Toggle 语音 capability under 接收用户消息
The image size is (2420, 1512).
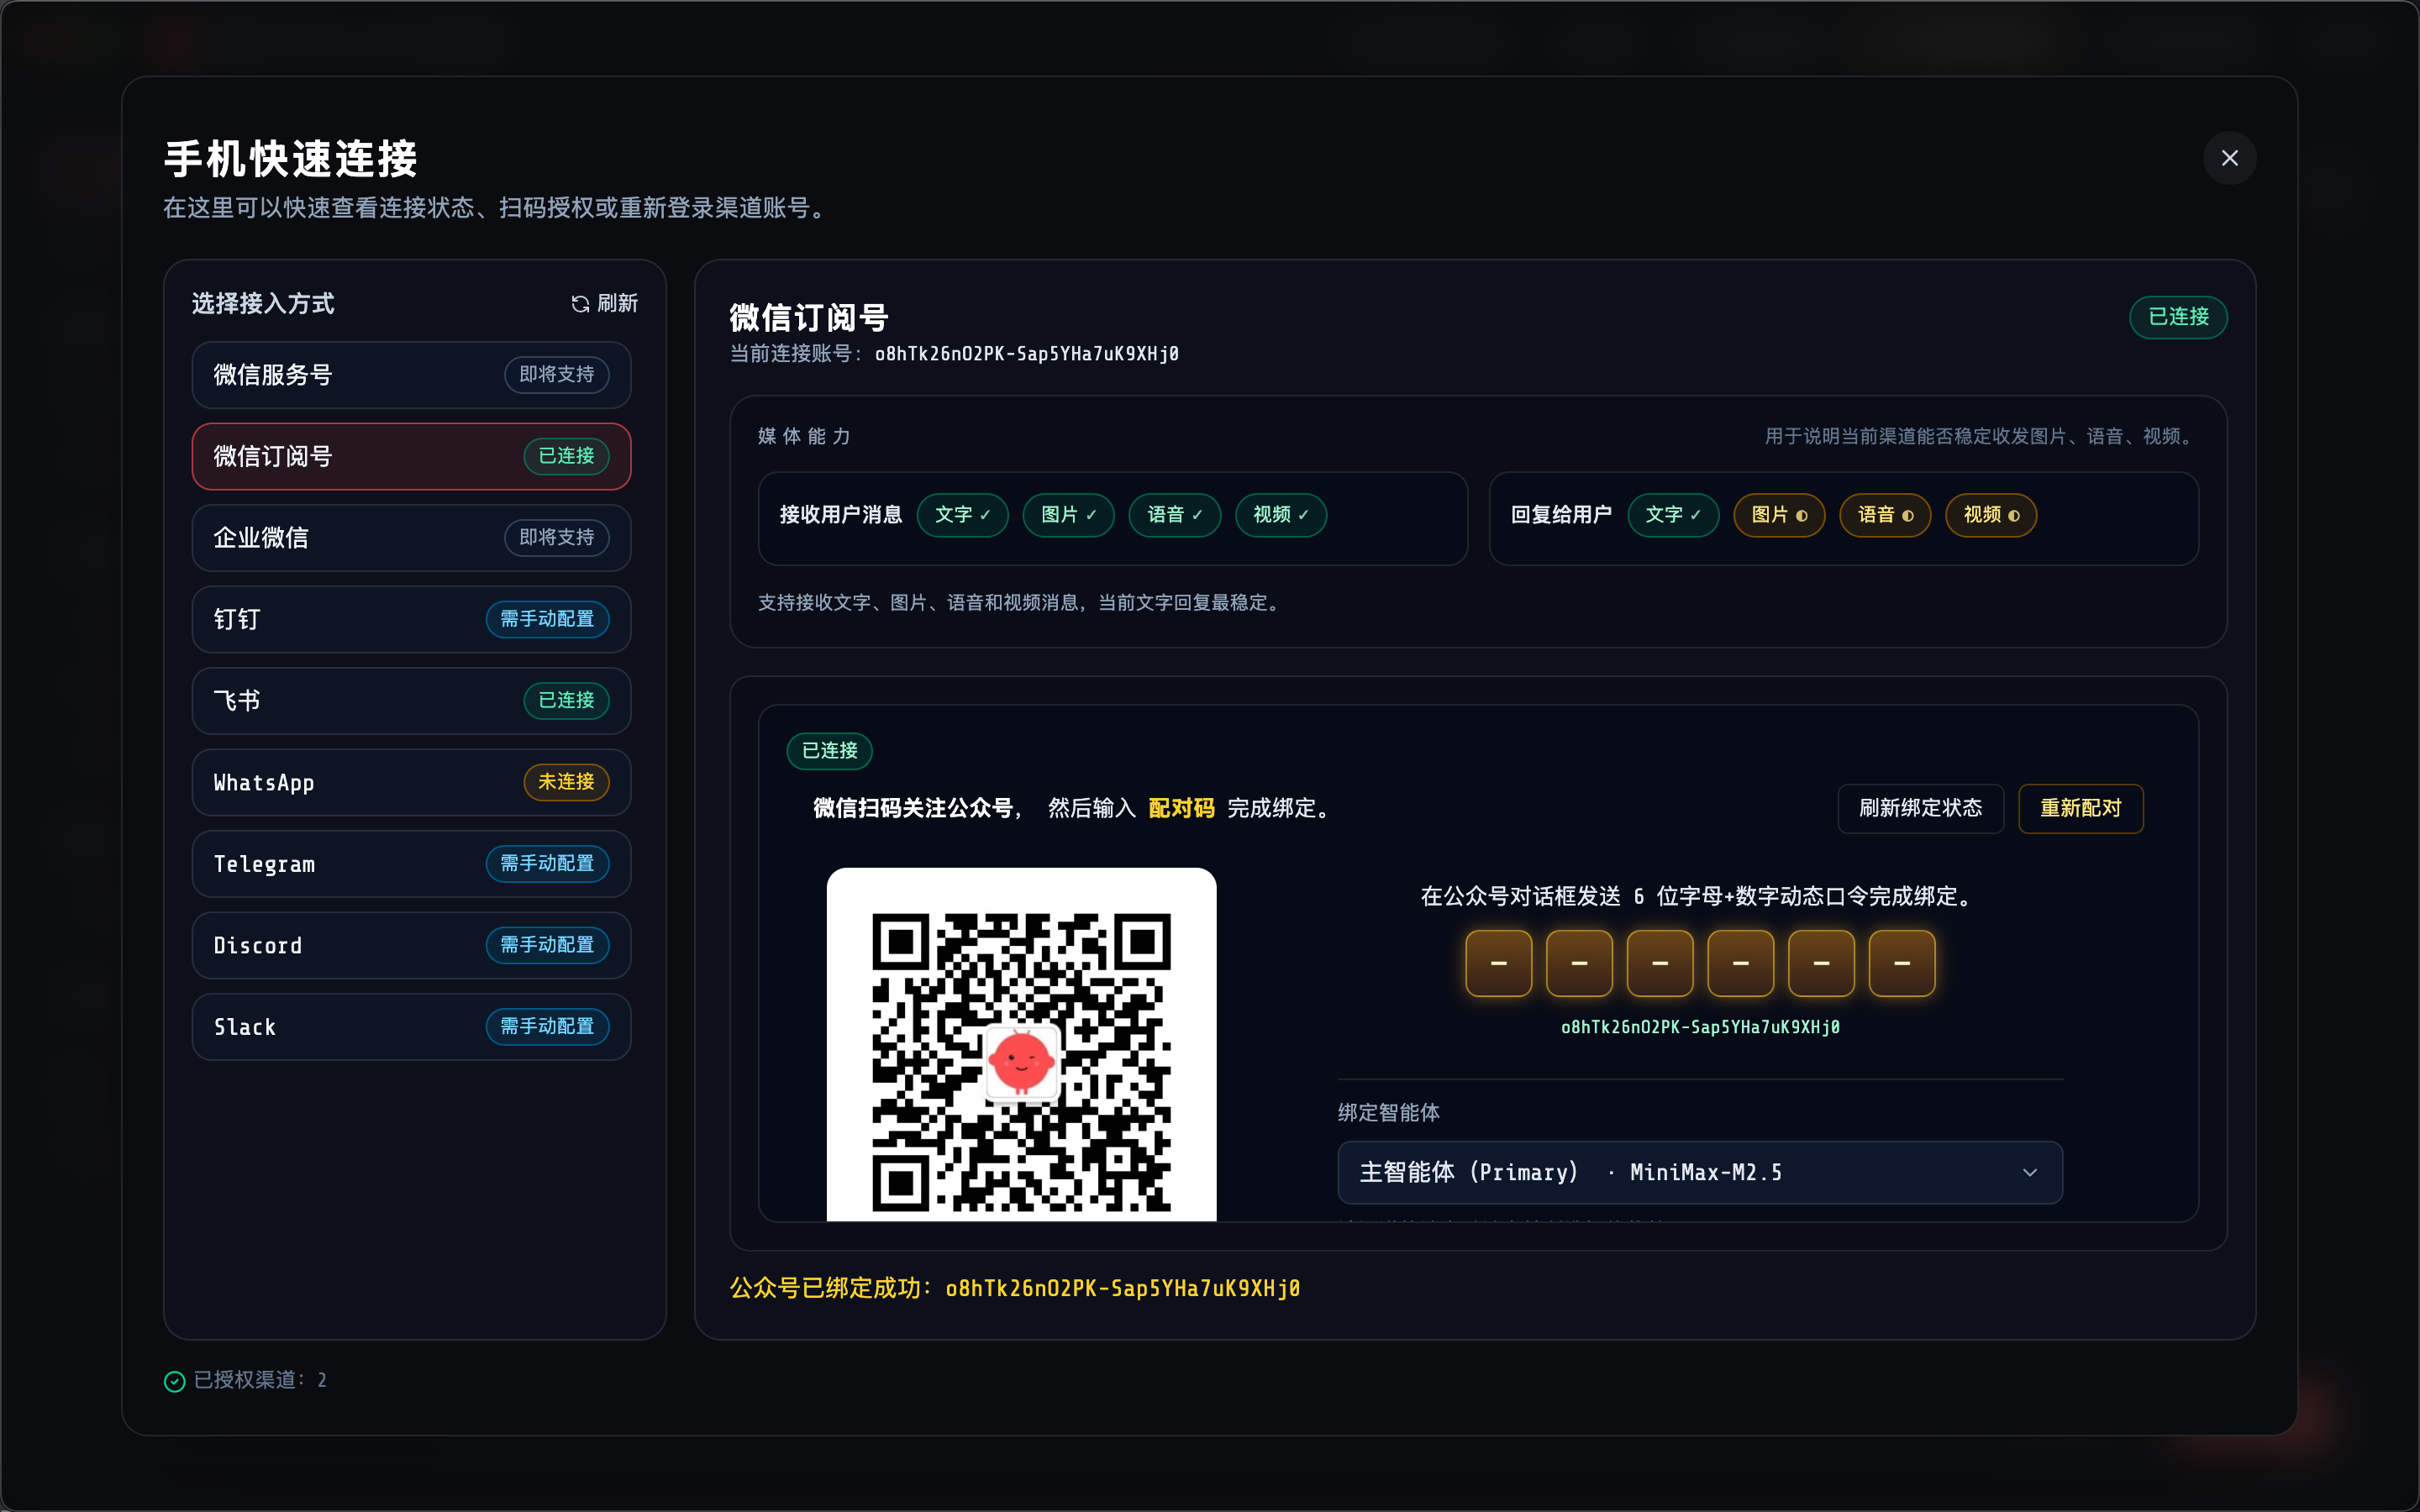coord(1174,515)
